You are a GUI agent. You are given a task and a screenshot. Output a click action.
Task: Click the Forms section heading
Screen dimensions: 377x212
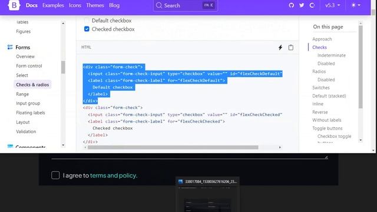23,47
